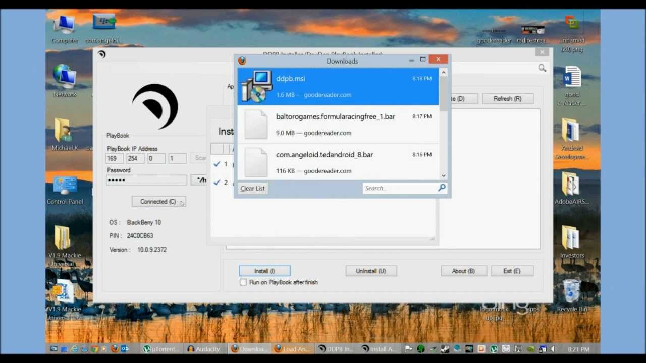
Task: Click the About (B) button
Action: (x=463, y=271)
